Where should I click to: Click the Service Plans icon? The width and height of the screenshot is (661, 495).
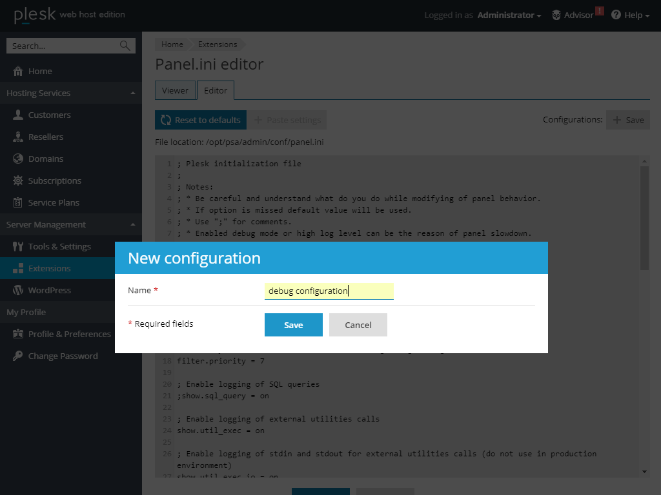[18, 202]
